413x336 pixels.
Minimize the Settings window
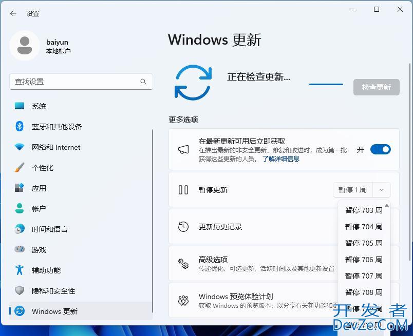353,9
